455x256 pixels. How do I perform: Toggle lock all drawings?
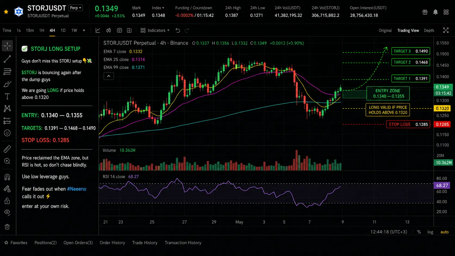coord(7,201)
